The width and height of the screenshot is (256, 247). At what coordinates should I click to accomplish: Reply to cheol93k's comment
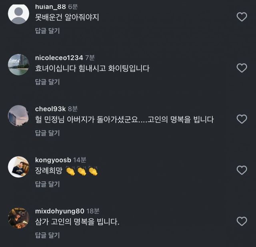point(47,133)
